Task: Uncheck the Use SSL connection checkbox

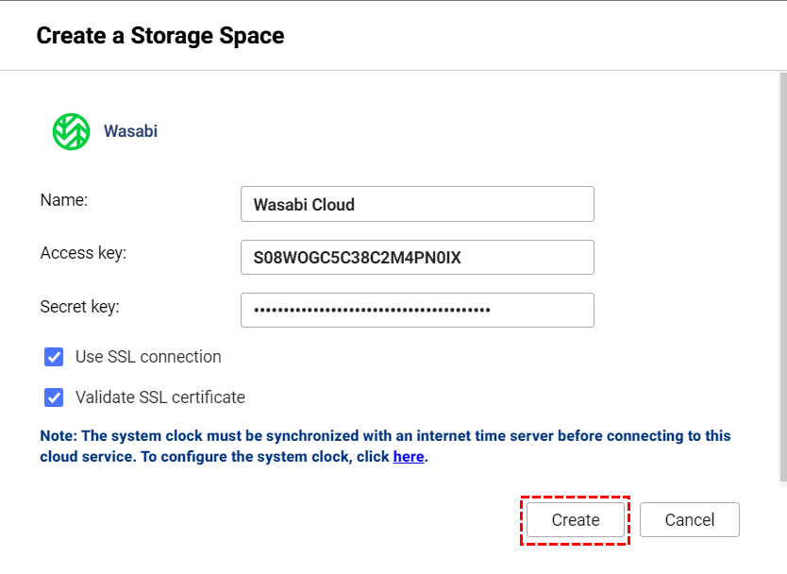Action: pyautogui.click(x=54, y=357)
